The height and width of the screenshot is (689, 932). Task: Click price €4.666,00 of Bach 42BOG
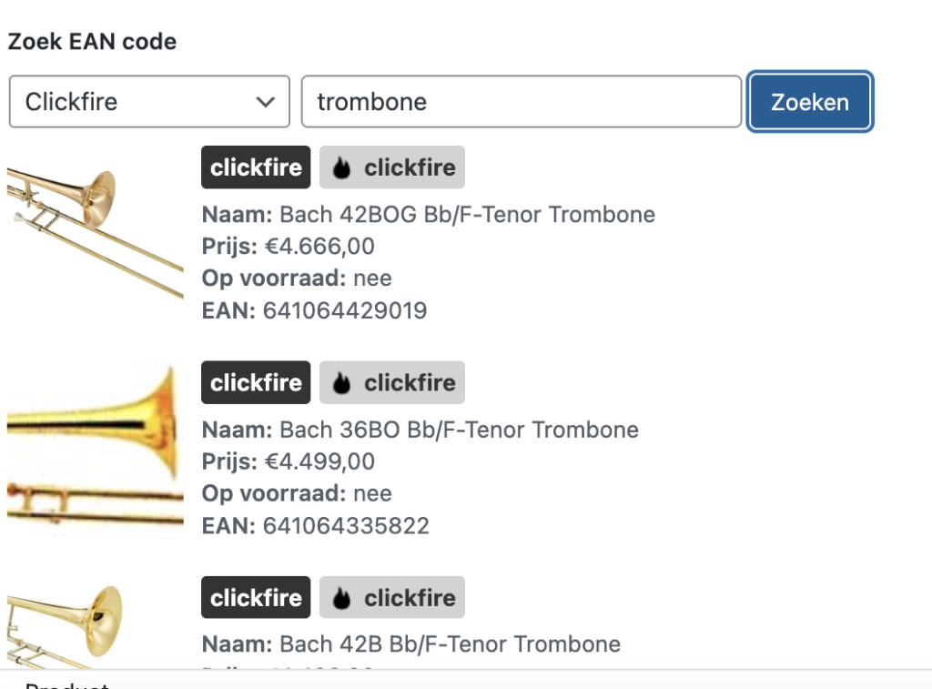tap(319, 247)
